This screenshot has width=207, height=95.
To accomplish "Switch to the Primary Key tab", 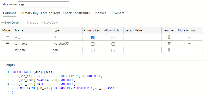I will pos(30,13).
